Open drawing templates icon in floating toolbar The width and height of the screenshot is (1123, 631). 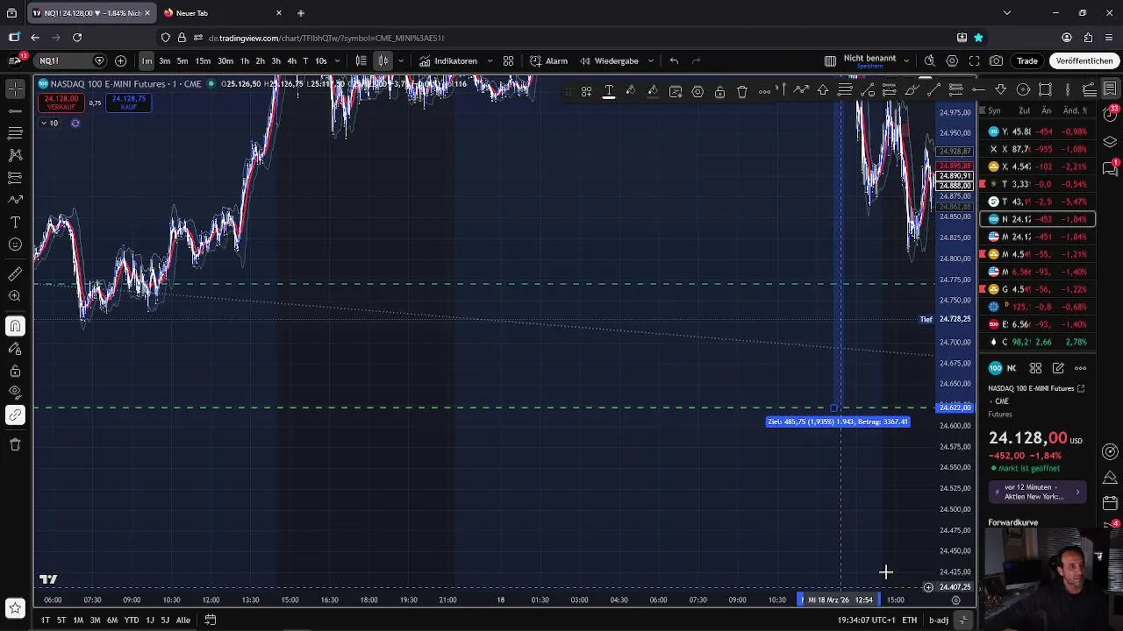(x=586, y=91)
